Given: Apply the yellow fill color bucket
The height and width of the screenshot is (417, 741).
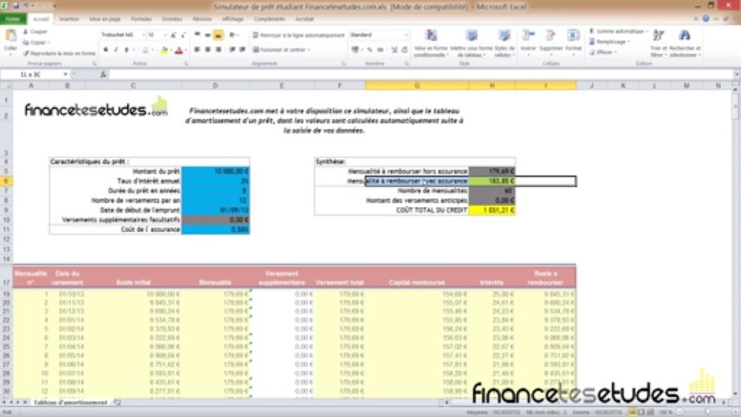Looking at the screenshot, I should click(x=164, y=50).
